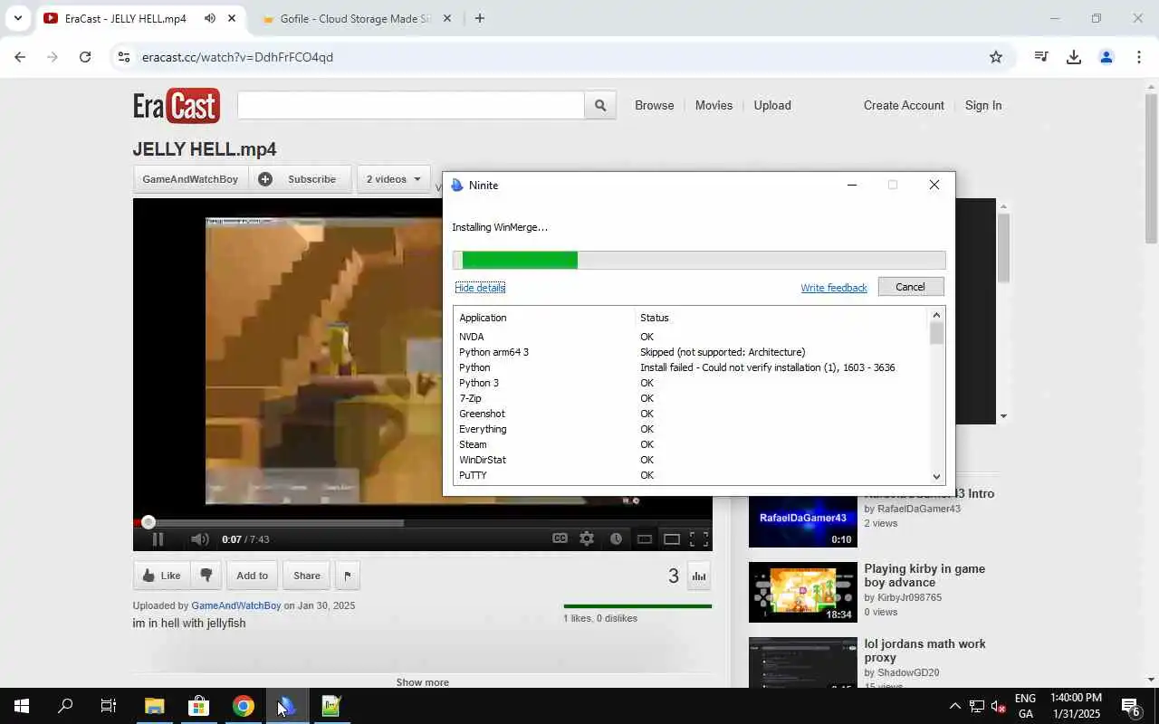Open Chrome three-dot menu
1159x724 pixels.
pyautogui.click(x=1138, y=57)
